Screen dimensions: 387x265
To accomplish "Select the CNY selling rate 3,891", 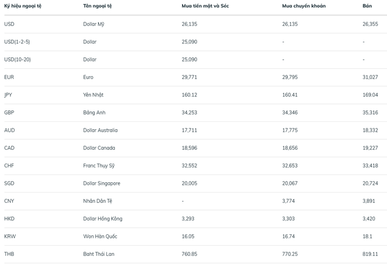I will pyautogui.click(x=369, y=201).
